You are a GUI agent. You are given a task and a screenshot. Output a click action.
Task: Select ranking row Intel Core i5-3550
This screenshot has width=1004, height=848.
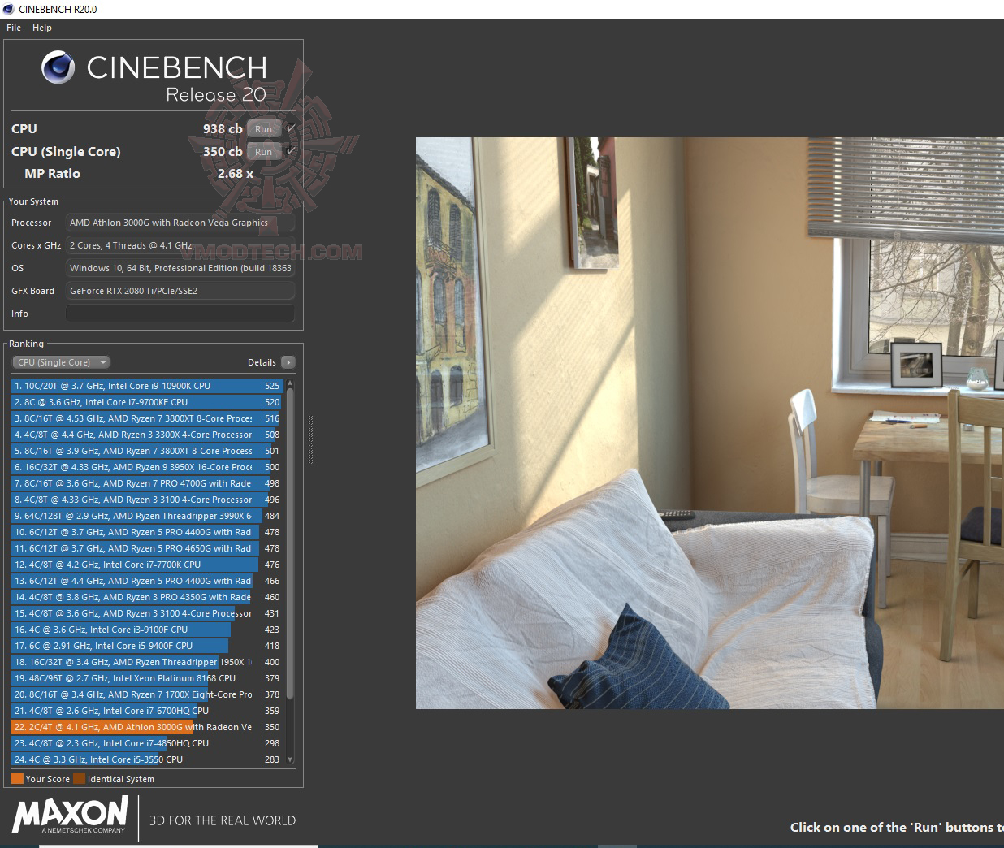coord(147,759)
